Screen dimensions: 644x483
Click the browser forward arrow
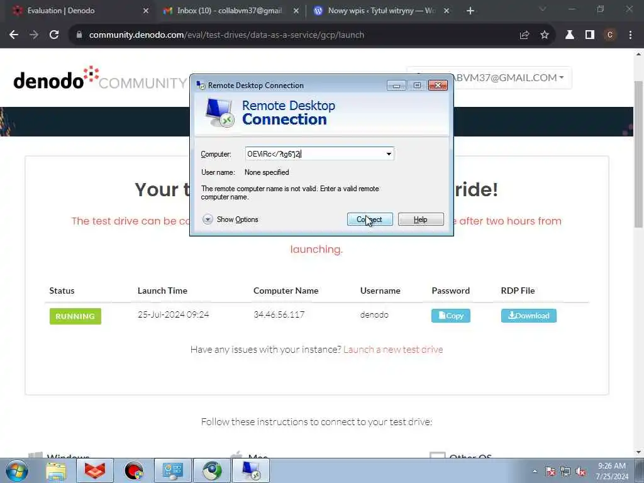tap(34, 35)
